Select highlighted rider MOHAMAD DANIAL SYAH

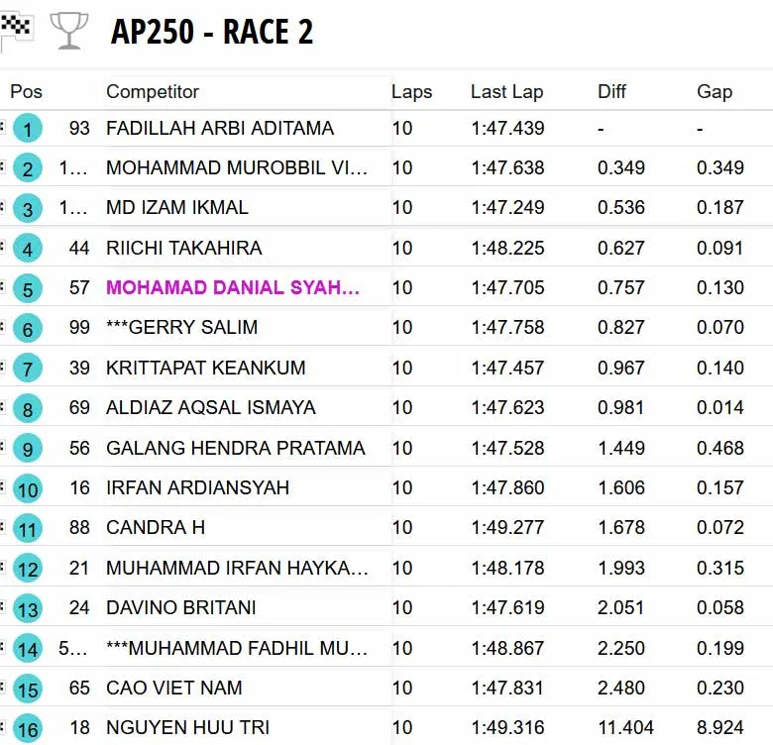pos(233,288)
